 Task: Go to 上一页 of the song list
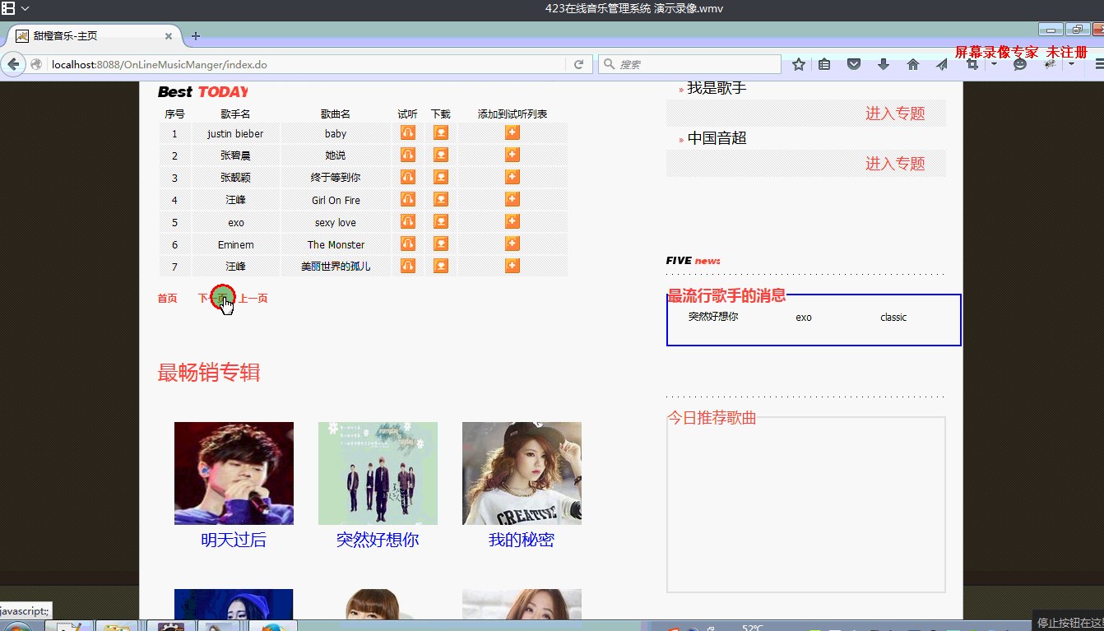click(x=253, y=298)
